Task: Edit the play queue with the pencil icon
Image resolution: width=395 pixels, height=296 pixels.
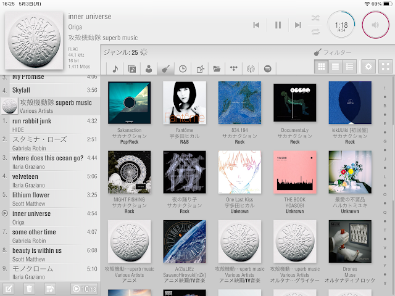Action: 8,289
